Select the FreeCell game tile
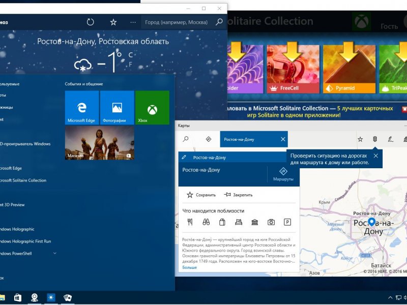This screenshot has height=305, width=407. pyautogui.click(x=293, y=69)
